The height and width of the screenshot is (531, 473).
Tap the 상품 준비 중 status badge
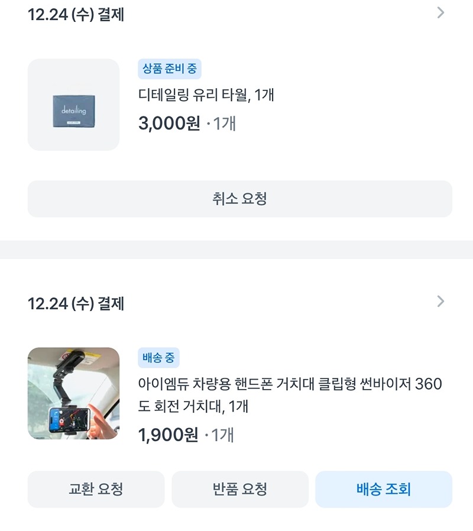[x=170, y=69]
